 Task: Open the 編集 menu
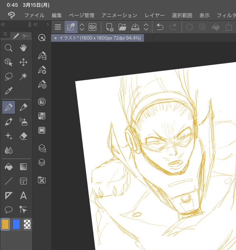[x=57, y=15]
